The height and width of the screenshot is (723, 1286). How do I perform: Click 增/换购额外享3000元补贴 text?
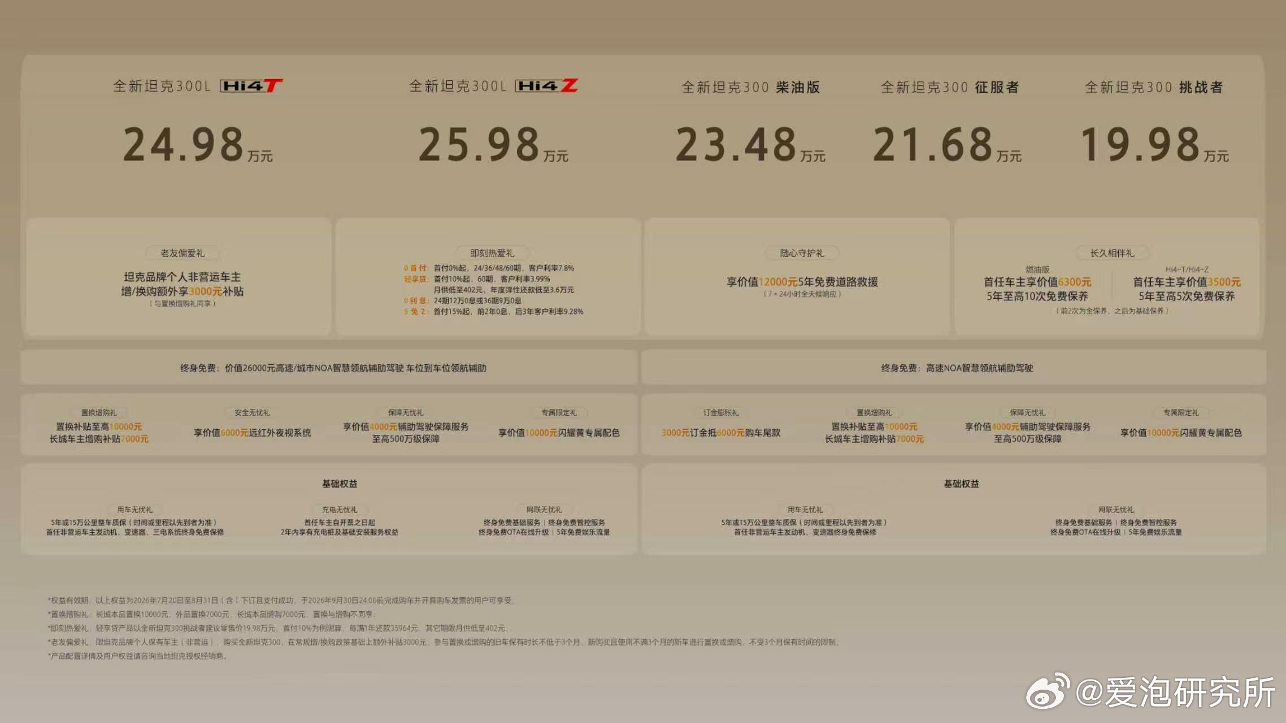pyautogui.click(x=182, y=291)
